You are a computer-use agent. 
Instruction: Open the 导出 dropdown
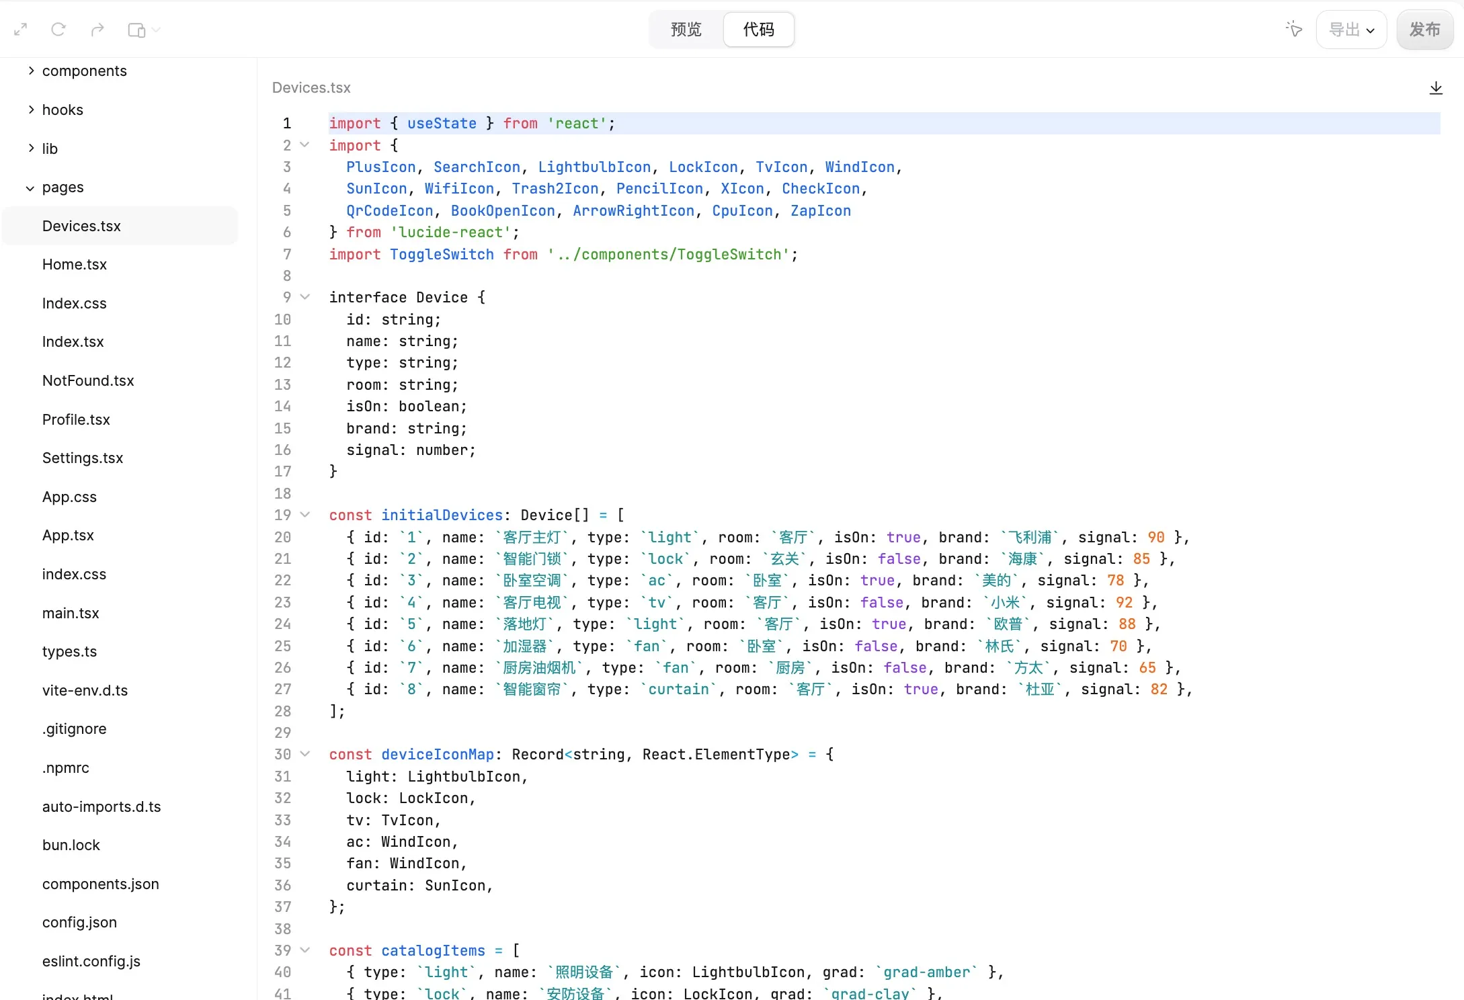tap(1352, 30)
